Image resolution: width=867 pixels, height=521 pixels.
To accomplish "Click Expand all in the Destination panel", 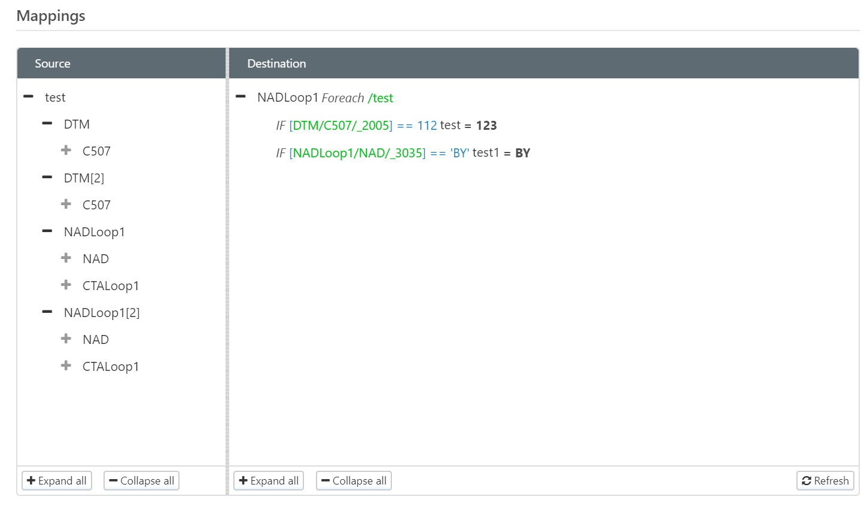I will [x=268, y=480].
